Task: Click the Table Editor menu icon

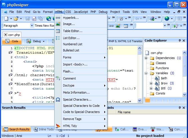Action: 58,31
